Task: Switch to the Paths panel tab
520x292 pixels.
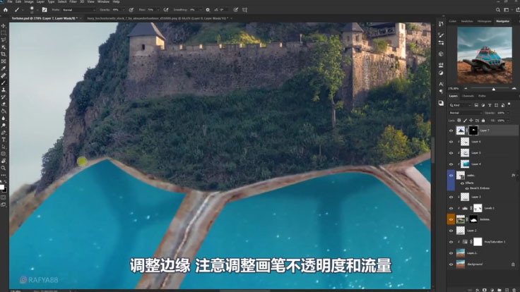Action: tap(482, 96)
